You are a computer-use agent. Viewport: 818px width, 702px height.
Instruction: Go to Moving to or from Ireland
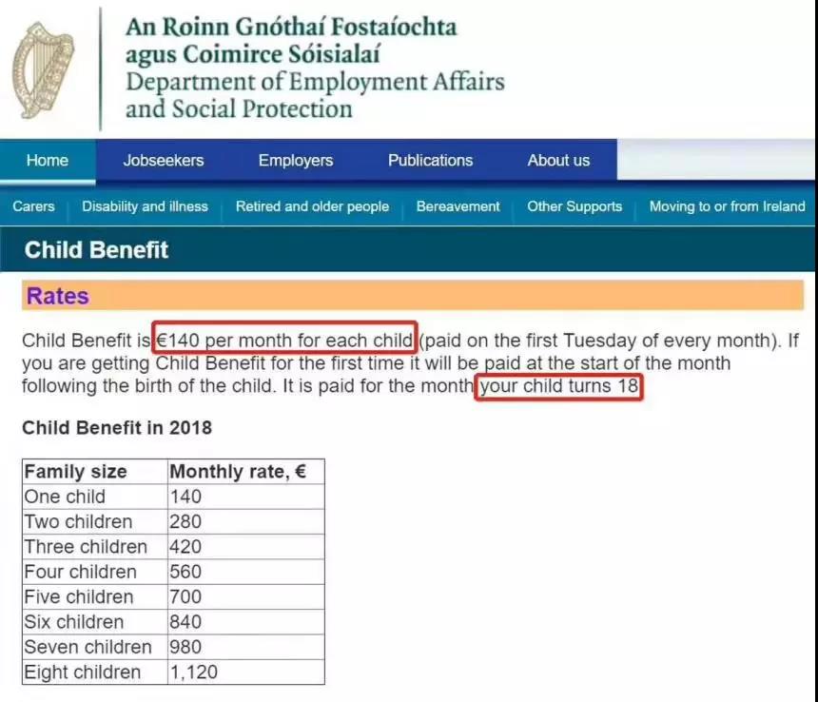(727, 206)
